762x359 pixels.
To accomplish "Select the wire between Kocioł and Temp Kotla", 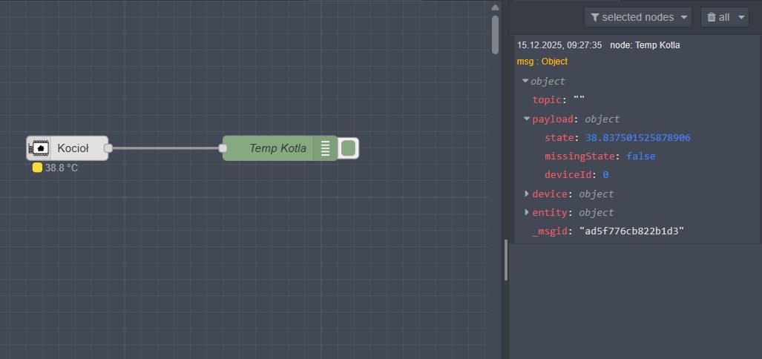I will [x=165, y=148].
